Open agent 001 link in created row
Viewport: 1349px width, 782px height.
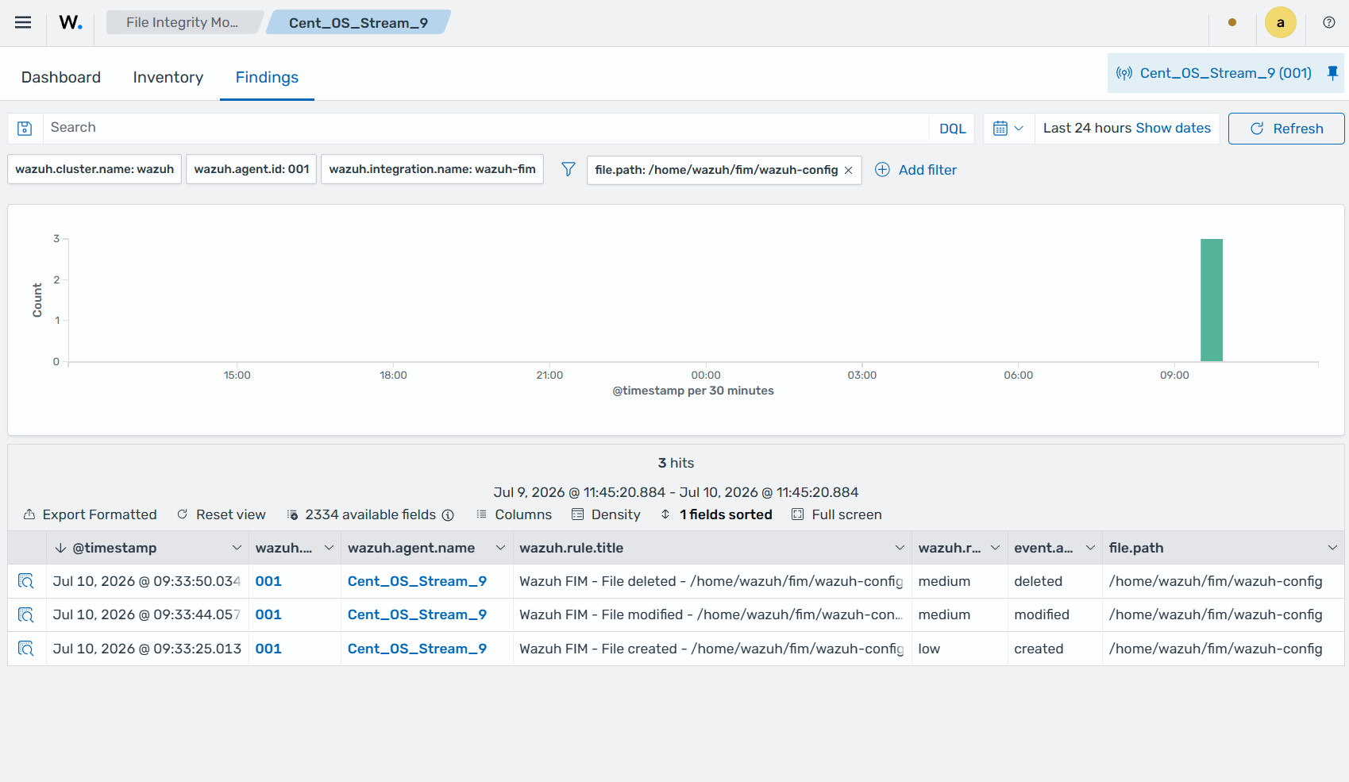coord(268,649)
